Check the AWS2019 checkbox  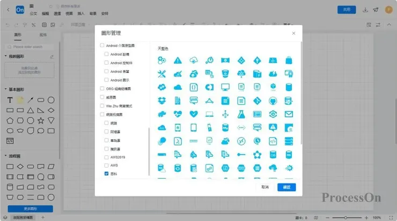click(106, 157)
